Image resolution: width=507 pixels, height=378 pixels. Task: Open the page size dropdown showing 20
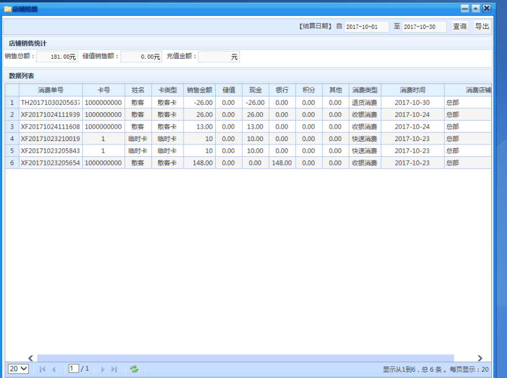(18, 368)
